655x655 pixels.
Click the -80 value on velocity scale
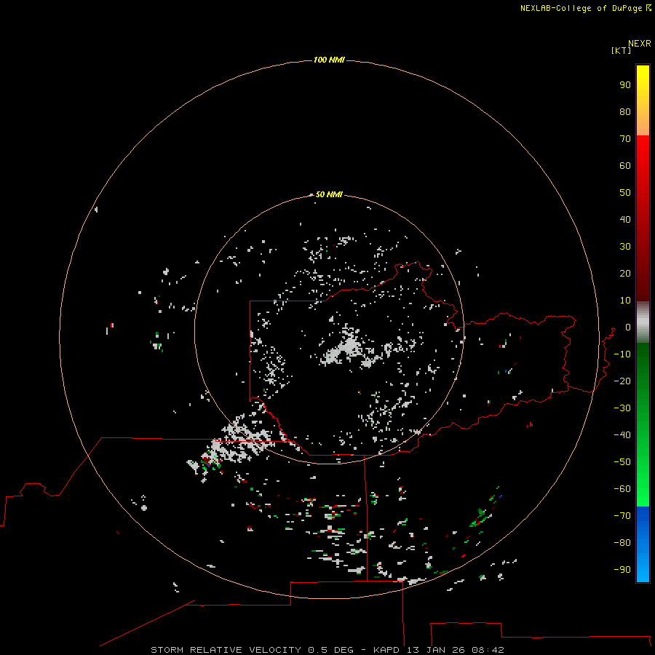tap(622, 543)
